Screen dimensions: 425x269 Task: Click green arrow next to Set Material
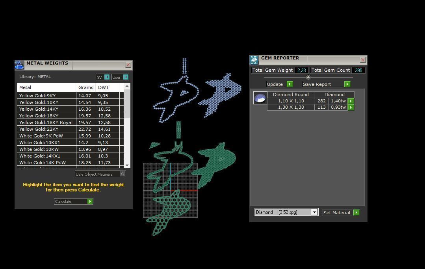point(356,213)
